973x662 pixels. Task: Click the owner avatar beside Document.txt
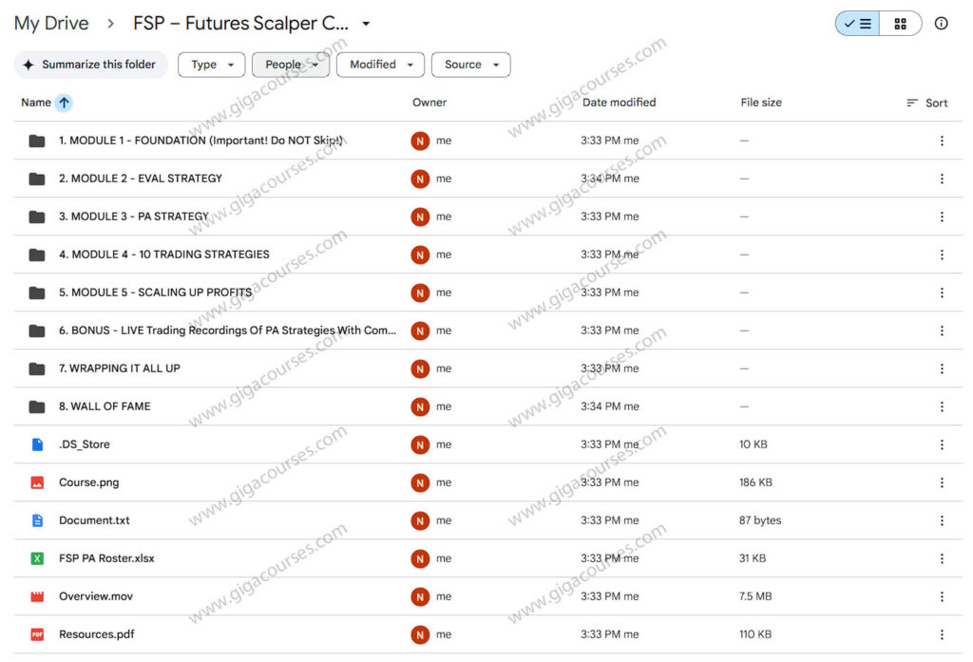pyautogui.click(x=420, y=520)
